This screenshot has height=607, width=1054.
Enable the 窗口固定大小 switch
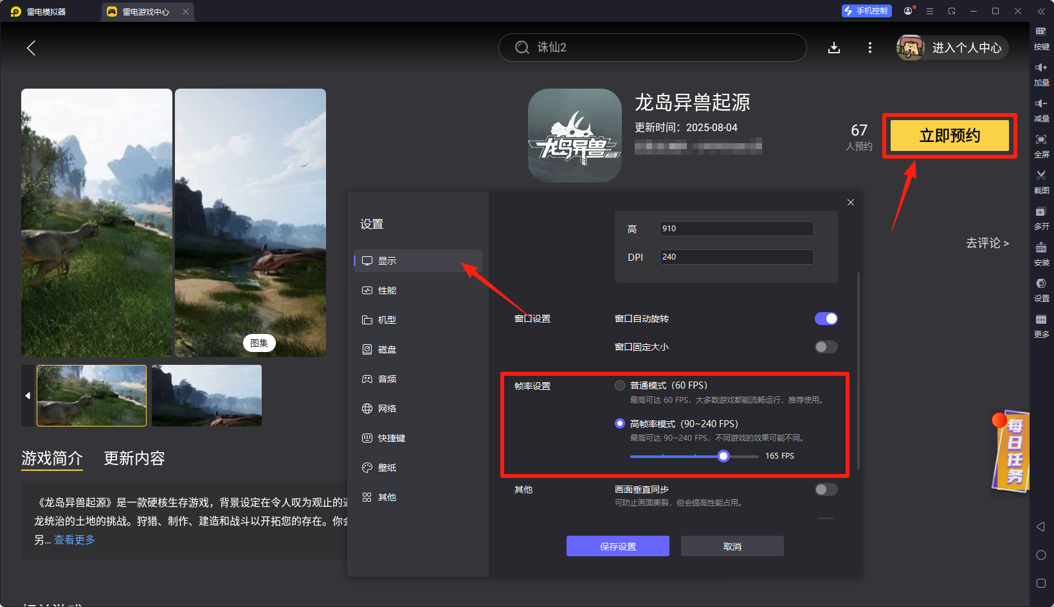click(x=826, y=347)
